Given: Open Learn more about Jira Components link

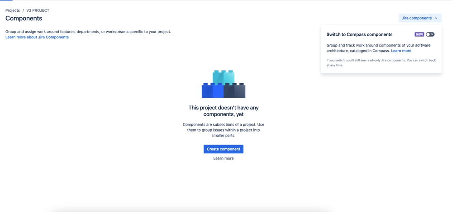Looking at the screenshot, I should pyautogui.click(x=37, y=37).
